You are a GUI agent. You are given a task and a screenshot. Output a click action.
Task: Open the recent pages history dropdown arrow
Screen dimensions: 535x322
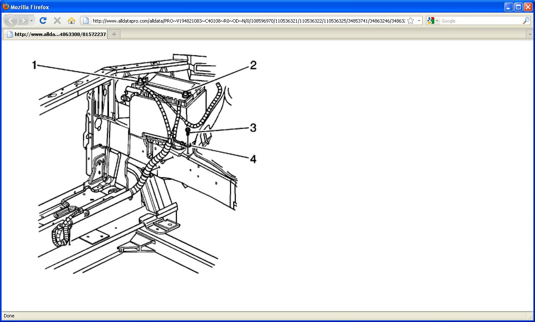pyautogui.click(x=32, y=20)
